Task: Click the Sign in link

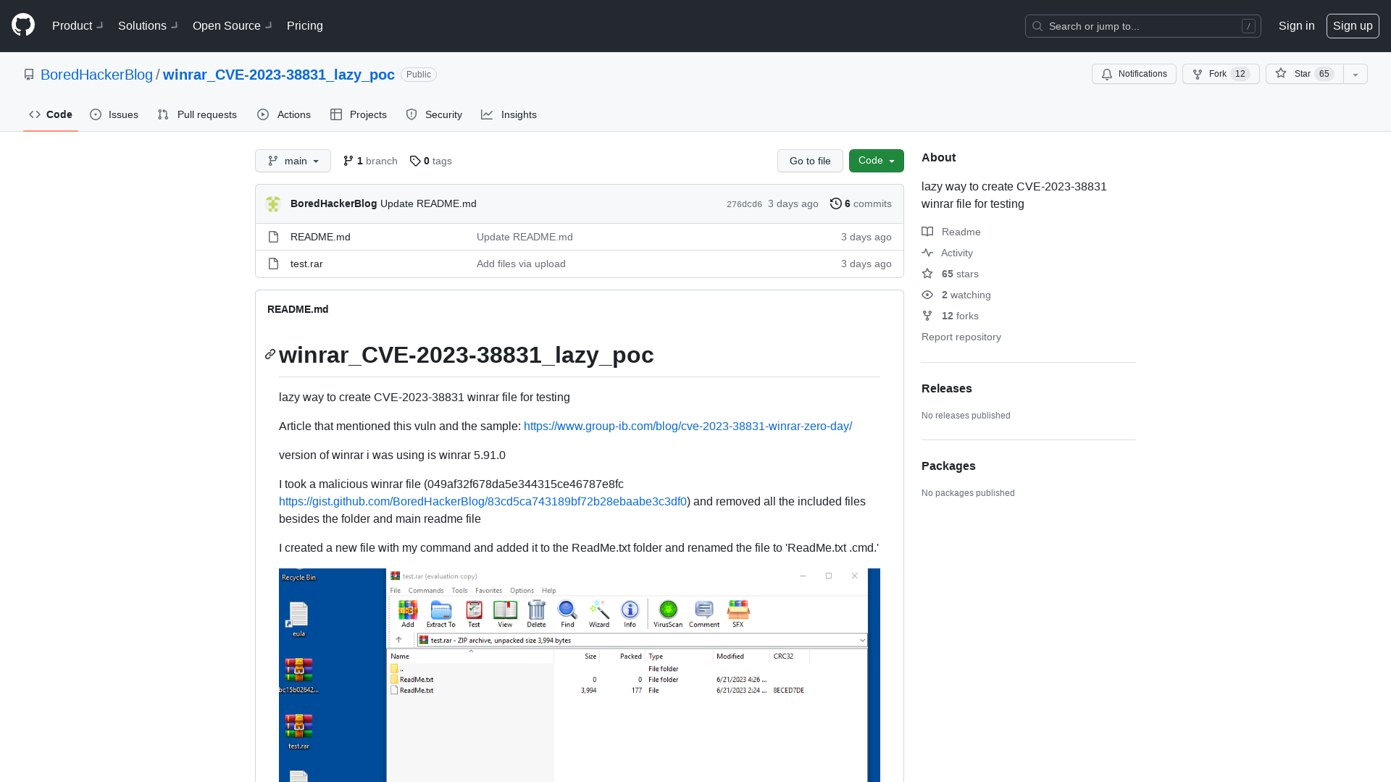Action: click(1296, 25)
